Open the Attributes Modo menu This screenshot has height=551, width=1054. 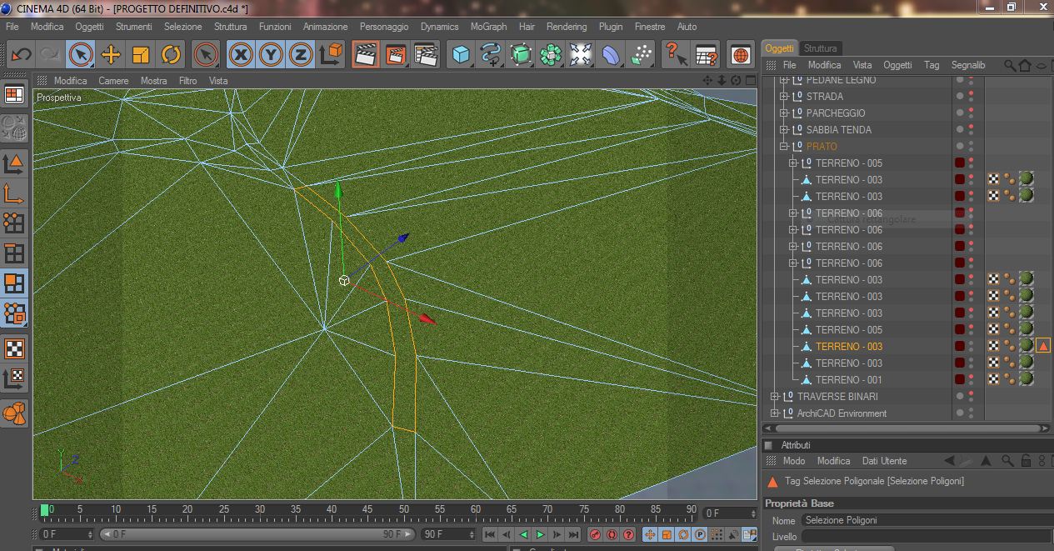click(793, 461)
